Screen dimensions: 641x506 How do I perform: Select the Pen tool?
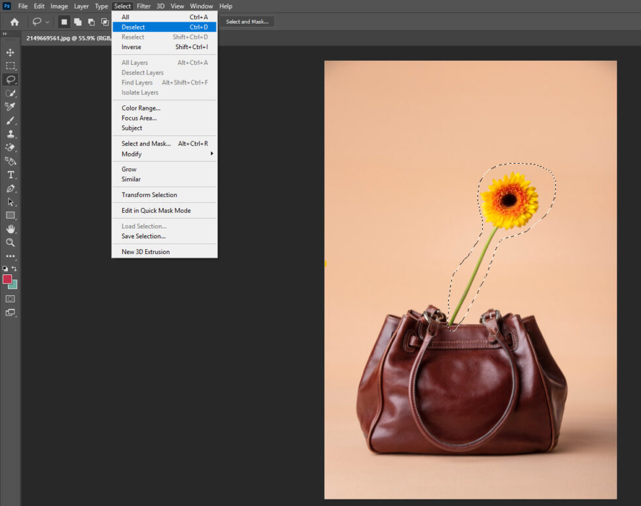(10, 189)
